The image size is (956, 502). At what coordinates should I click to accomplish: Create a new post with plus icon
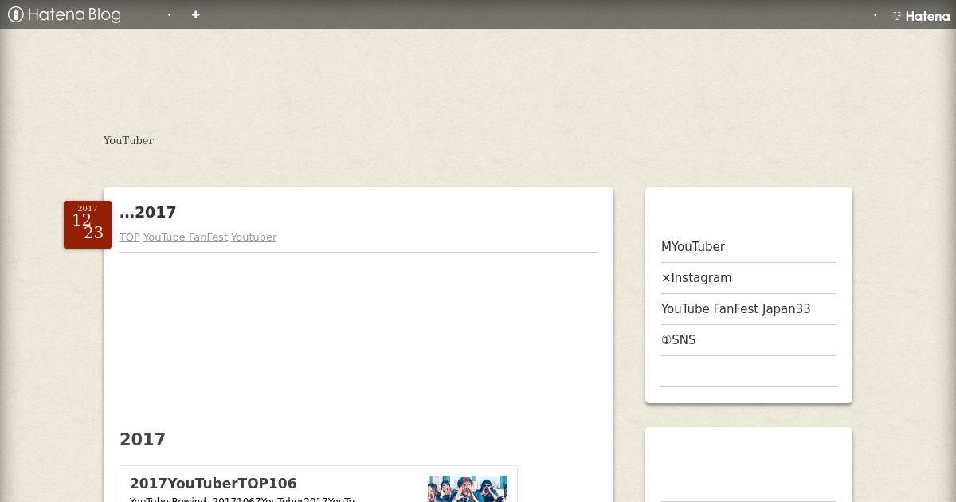coord(196,14)
